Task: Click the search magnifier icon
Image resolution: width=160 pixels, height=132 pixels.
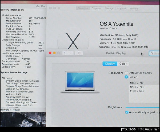Action: (152, 54)
